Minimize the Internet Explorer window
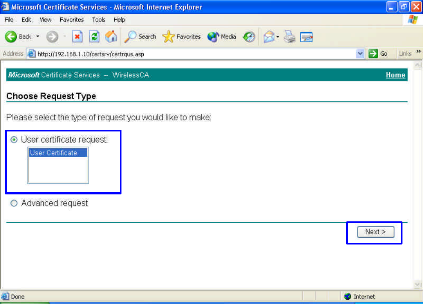The height and width of the screenshot is (304, 423). (391, 7)
